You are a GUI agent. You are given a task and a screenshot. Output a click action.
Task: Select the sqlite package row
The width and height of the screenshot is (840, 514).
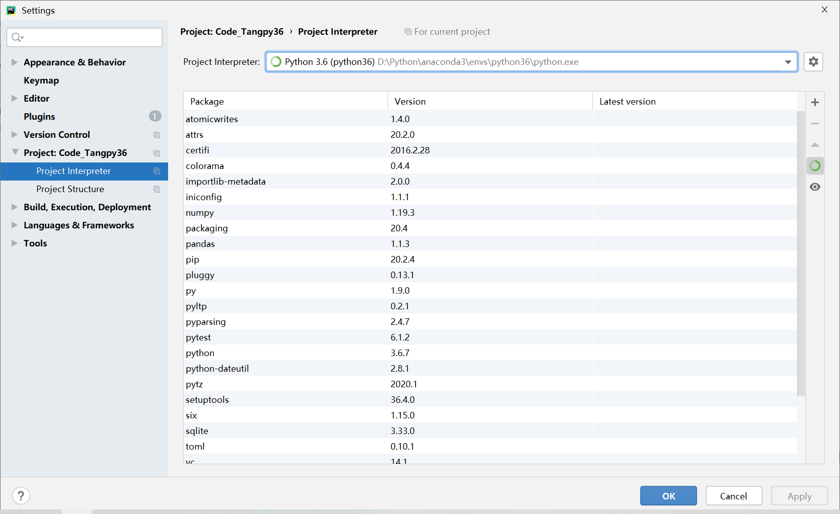491,431
